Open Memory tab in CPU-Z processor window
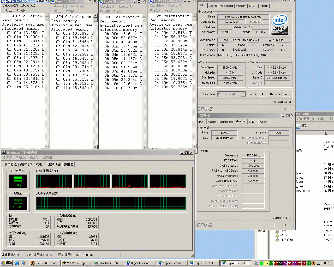The height and width of the screenshot is (267, 334). (x=241, y=6)
